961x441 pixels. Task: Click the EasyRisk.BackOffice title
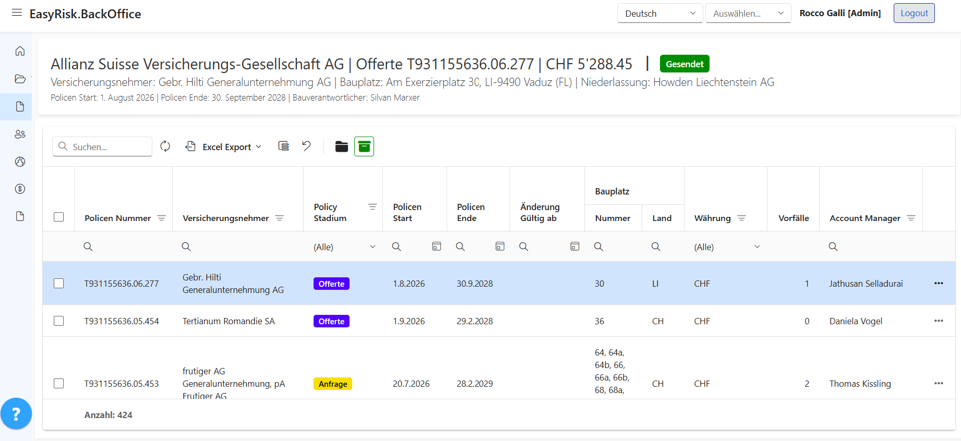pyautogui.click(x=85, y=14)
